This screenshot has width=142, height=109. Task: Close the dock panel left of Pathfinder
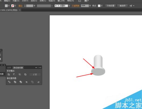tap(5, 65)
